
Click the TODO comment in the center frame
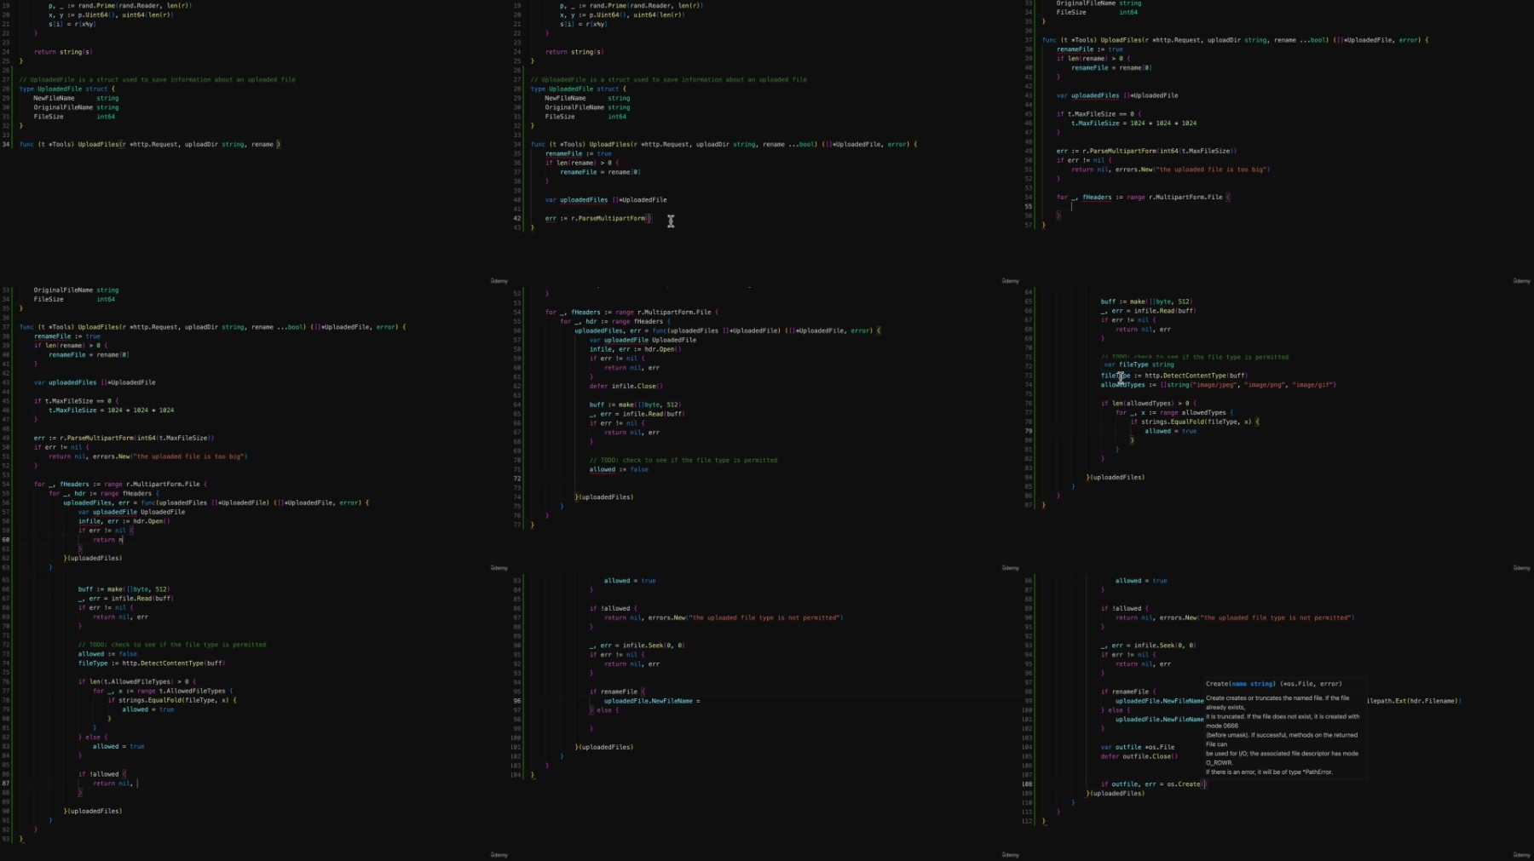pos(683,460)
